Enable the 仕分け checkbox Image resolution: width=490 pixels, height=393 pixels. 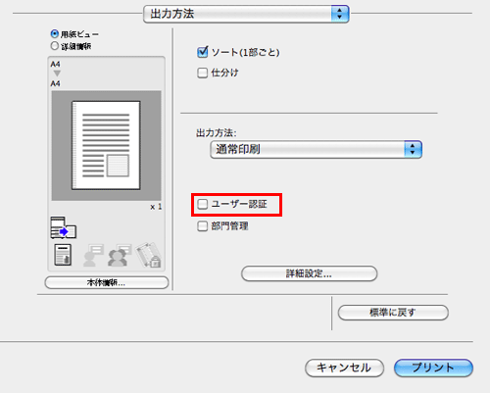click(x=203, y=73)
